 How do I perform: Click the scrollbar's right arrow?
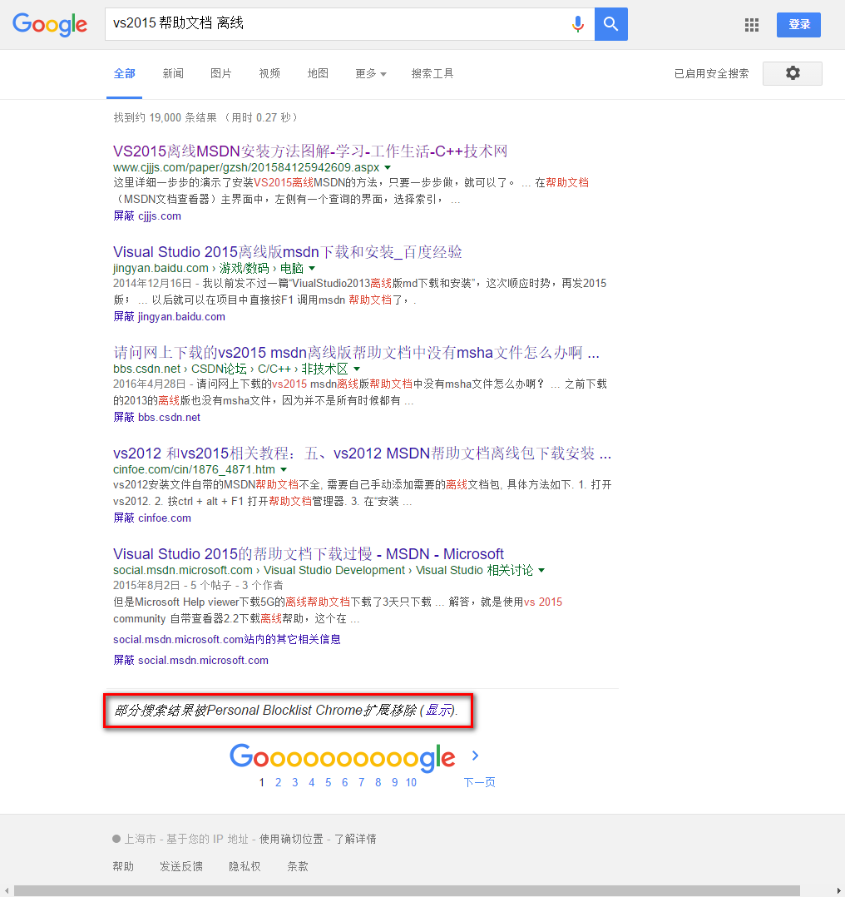pyautogui.click(x=838, y=890)
